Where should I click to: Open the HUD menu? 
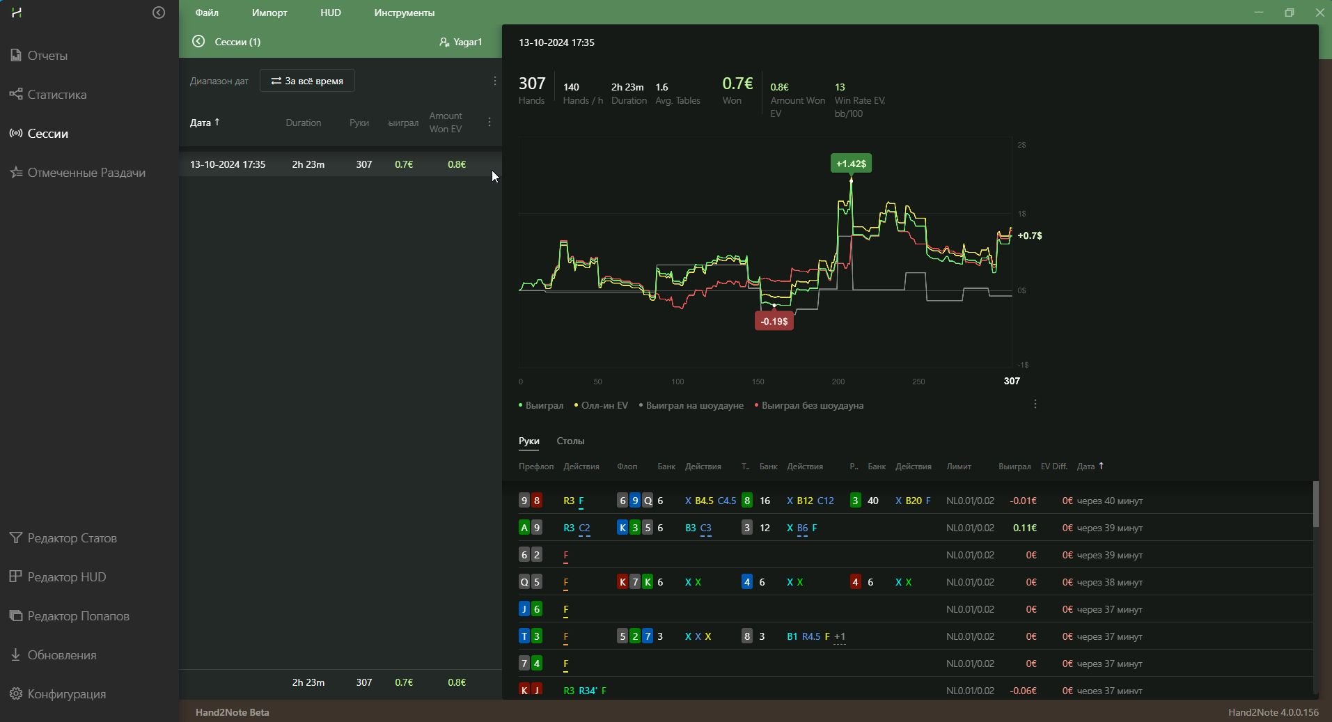point(331,13)
